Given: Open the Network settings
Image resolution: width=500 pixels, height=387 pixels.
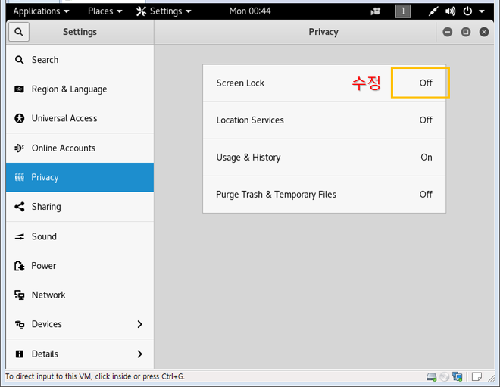Looking at the screenshot, I should coord(80,295).
